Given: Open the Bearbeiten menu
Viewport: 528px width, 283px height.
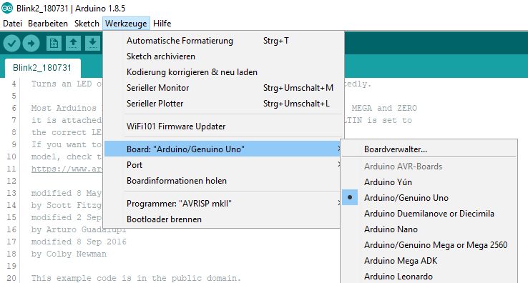Looking at the screenshot, I should click(x=48, y=24).
